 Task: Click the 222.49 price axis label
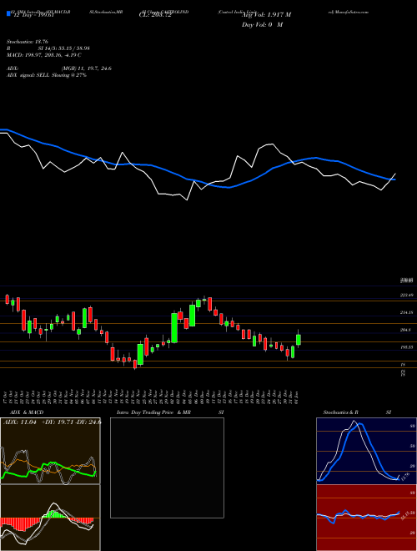(x=406, y=296)
